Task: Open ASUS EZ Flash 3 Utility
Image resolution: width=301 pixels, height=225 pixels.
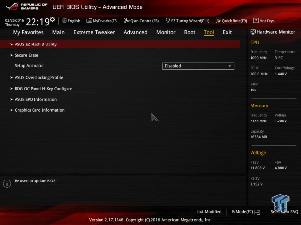Action: coord(120,44)
